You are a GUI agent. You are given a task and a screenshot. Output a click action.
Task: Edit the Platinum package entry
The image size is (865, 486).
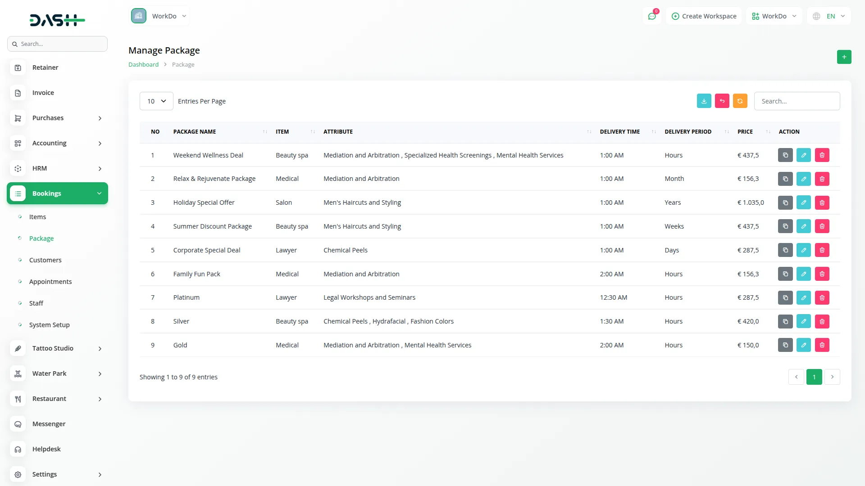click(803, 297)
